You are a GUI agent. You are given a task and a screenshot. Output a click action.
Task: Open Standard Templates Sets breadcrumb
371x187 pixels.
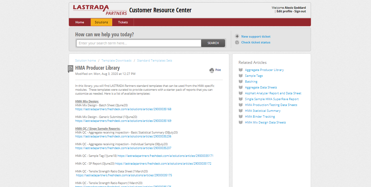point(154,61)
